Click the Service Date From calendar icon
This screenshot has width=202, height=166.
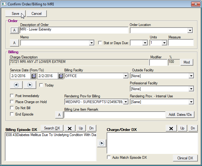(34, 76)
